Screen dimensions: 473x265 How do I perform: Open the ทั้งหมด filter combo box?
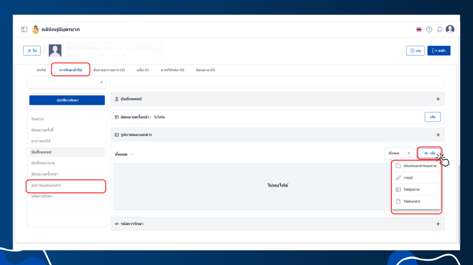(x=399, y=153)
